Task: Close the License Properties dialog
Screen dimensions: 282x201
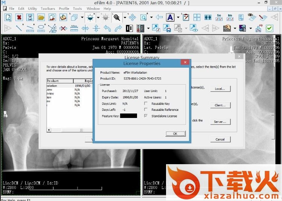Action: coord(185,62)
